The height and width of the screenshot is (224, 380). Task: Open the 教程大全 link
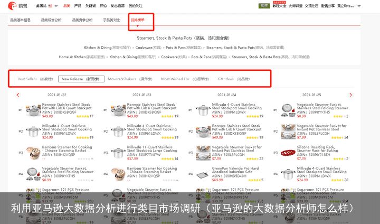click(x=279, y=6)
